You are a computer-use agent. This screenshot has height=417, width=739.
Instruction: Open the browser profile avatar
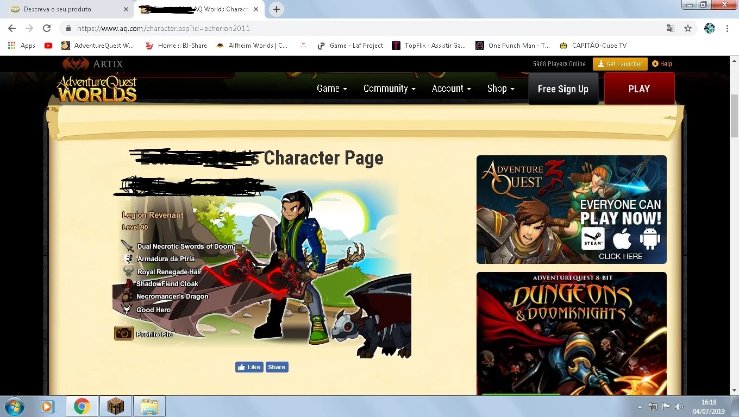(x=709, y=28)
